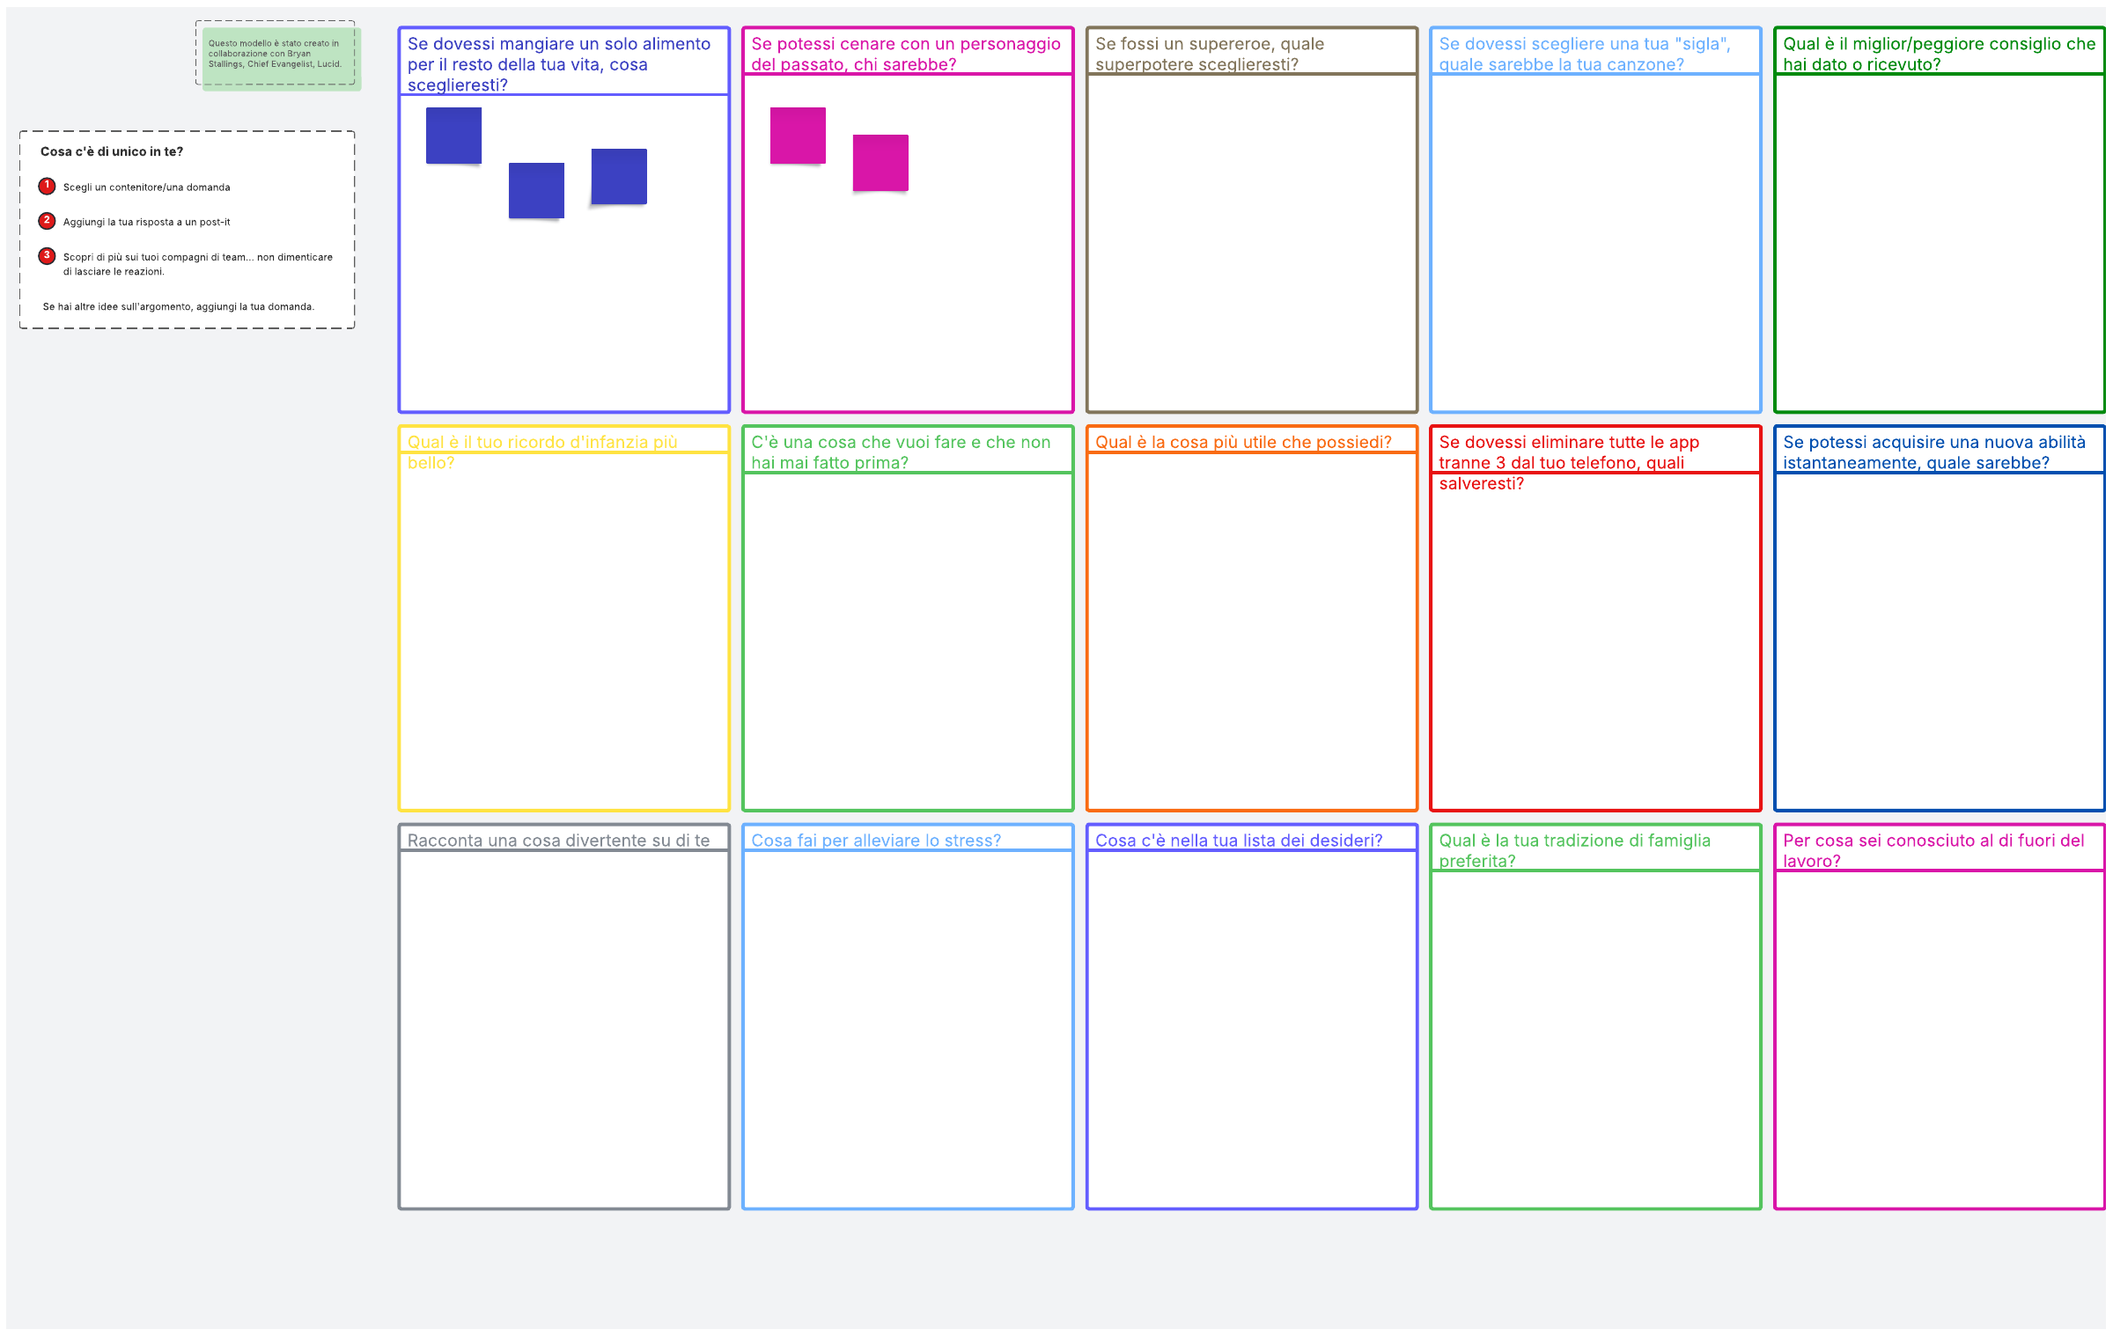The image size is (2113, 1337).
Task: Select the middle blue sticky note
Action: click(x=536, y=190)
